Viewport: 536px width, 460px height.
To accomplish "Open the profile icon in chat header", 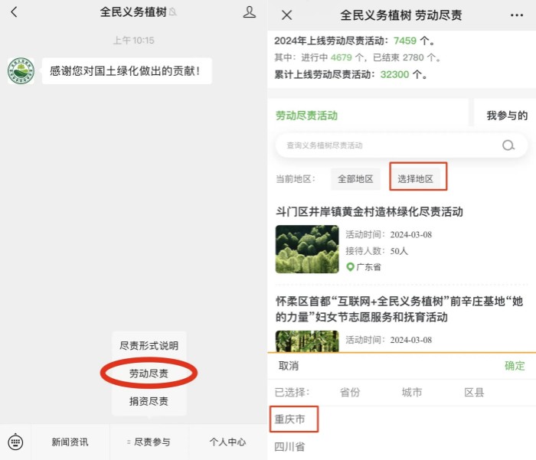I will [x=250, y=12].
